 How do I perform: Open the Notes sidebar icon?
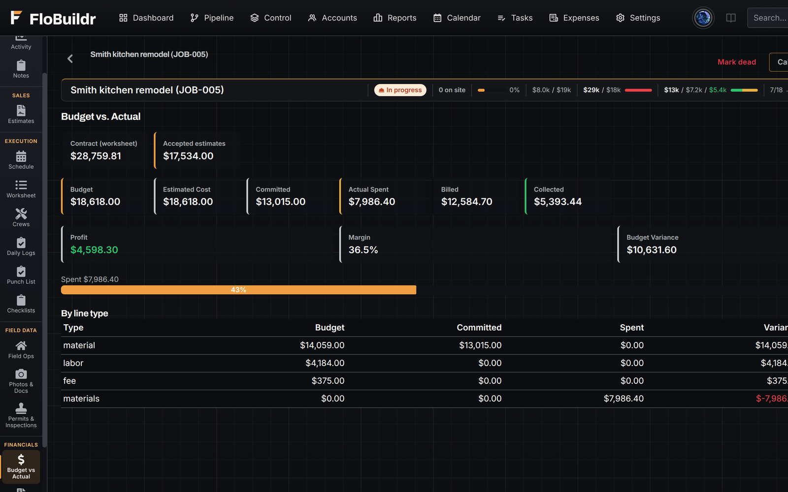click(21, 69)
